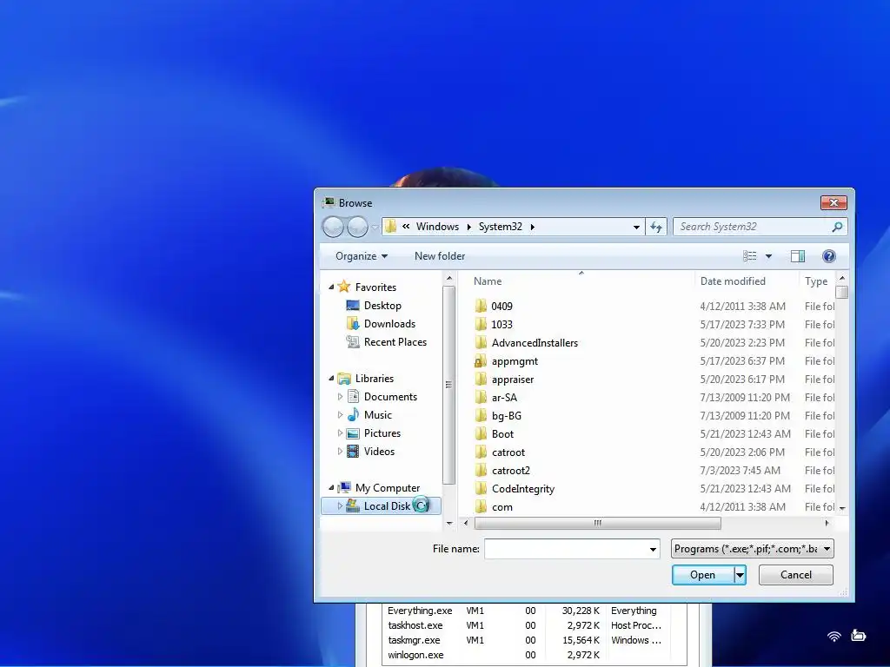
Task: Sort by the Type column header
Action: (816, 281)
